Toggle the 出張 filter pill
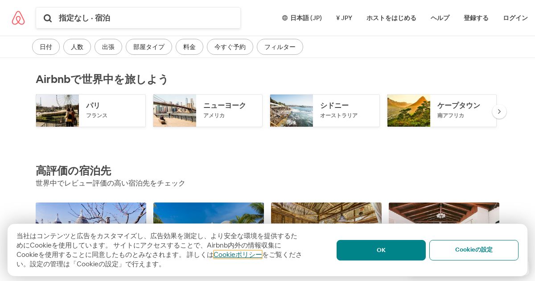The image size is (535, 281). [x=108, y=47]
